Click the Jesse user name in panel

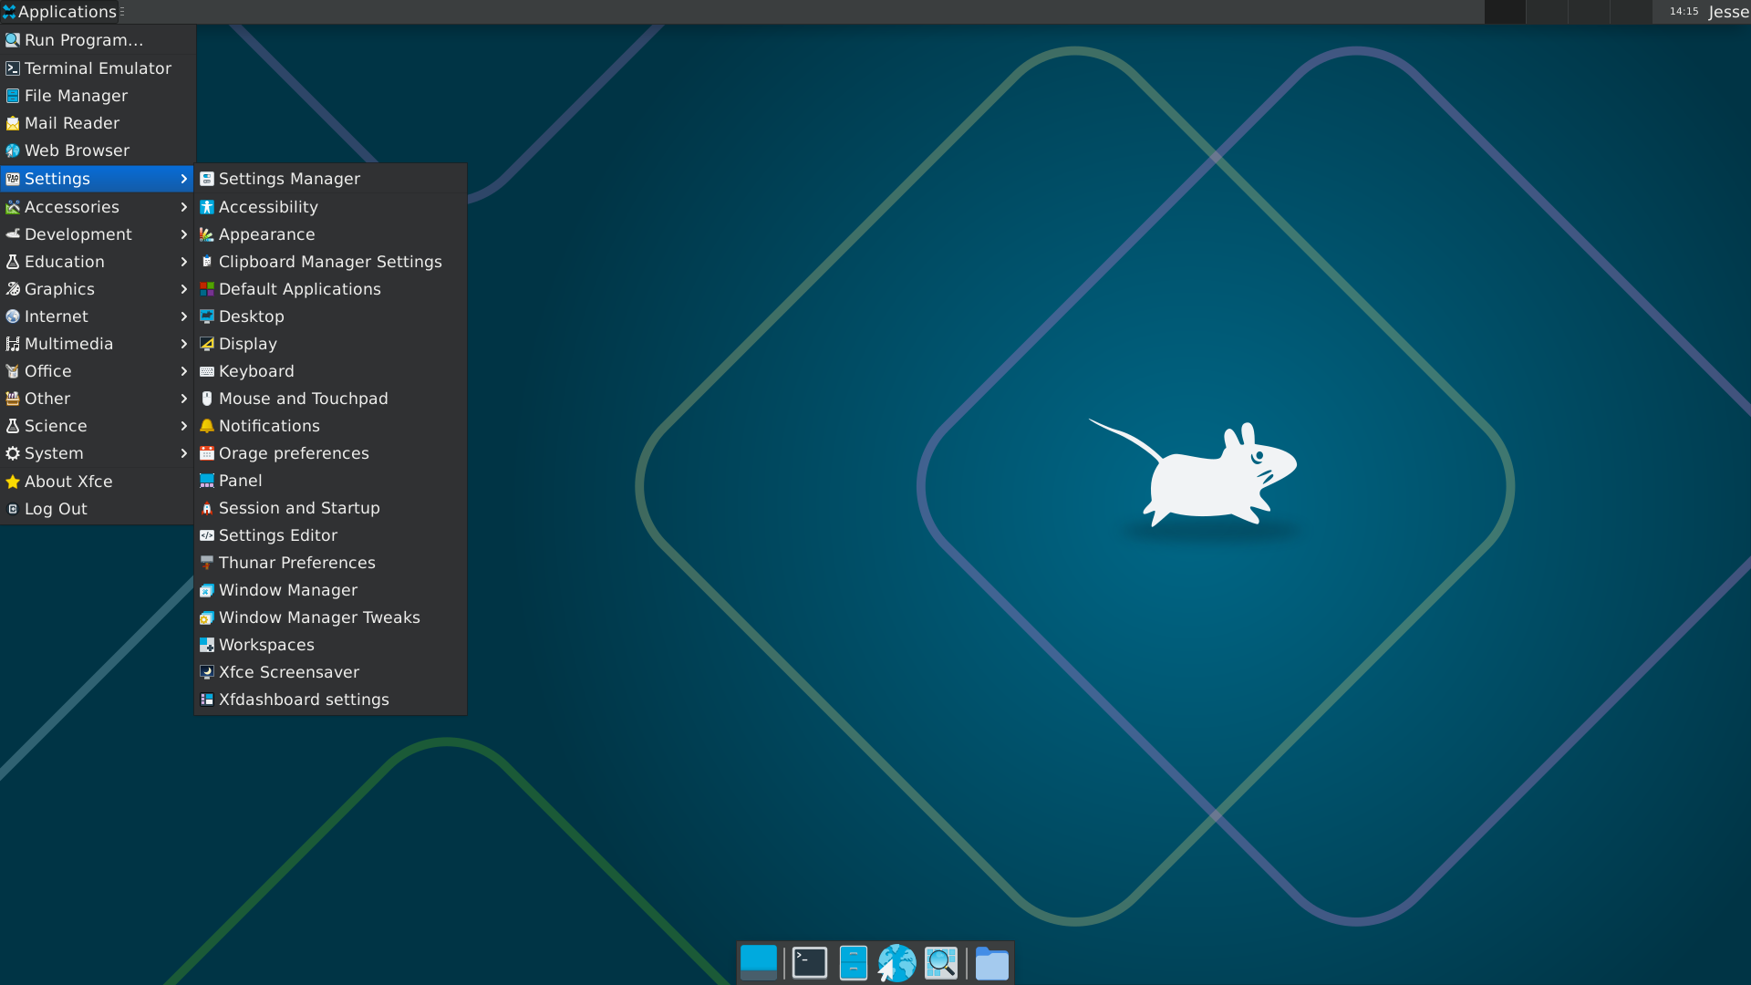(x=1727, y=12)
